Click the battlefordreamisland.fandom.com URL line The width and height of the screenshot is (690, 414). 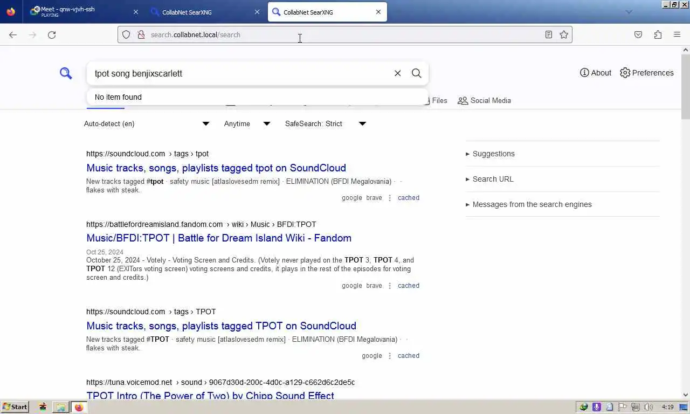pos(201,224)
